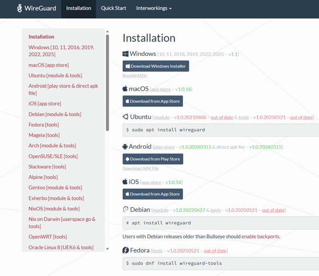Select Installation in the sidebar

(x=41, y=37)
